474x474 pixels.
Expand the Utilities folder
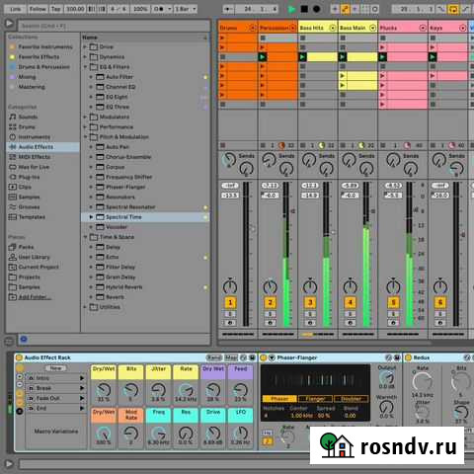click(x=85, y=307)
